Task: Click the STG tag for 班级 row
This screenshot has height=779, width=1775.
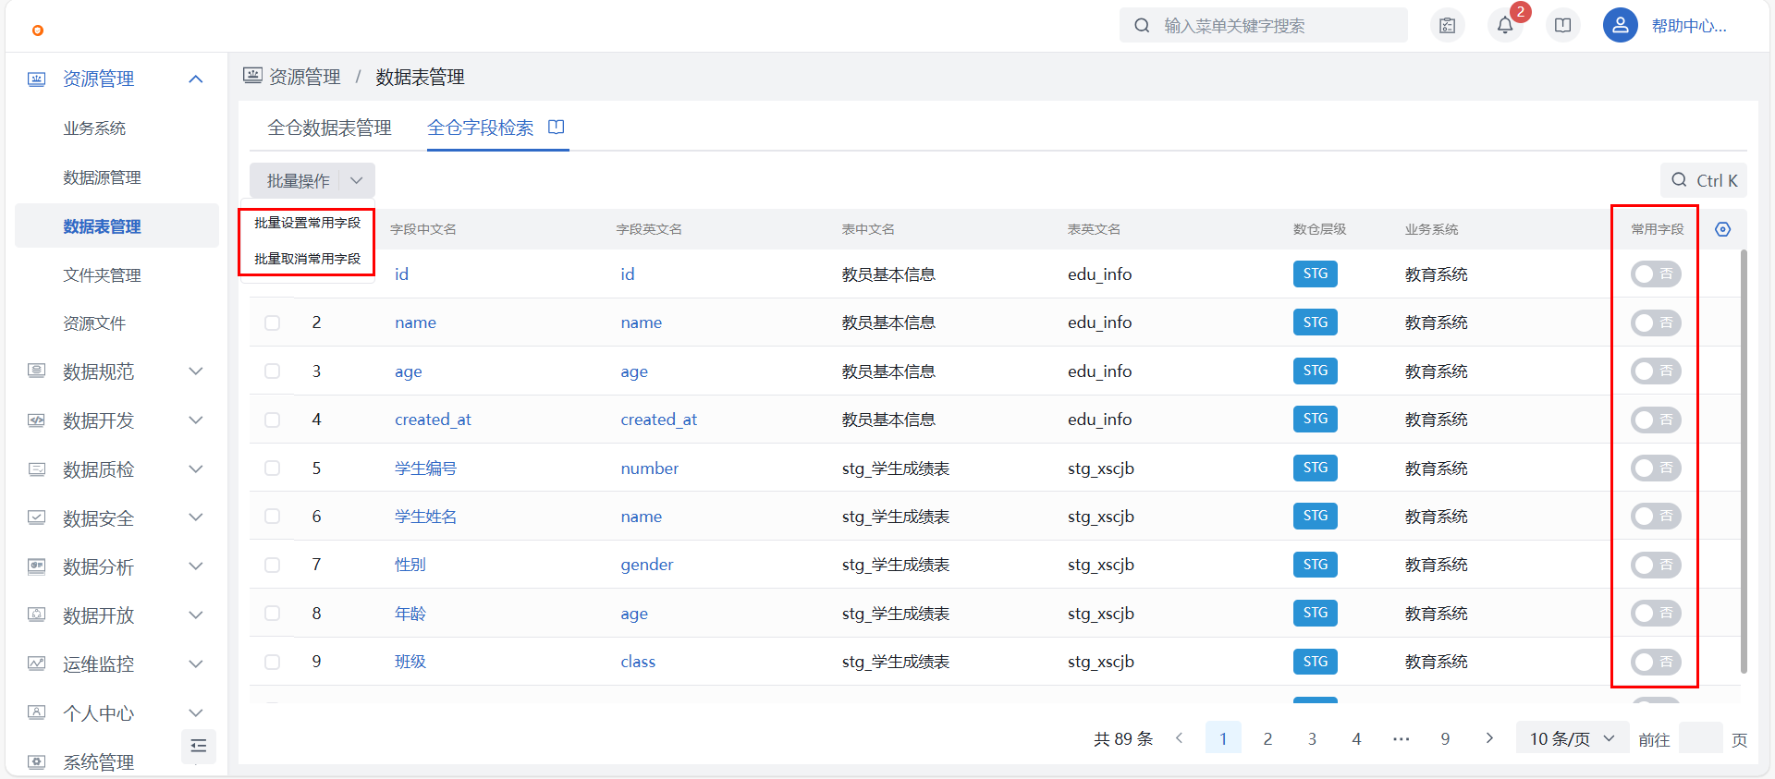Action: [x=1316, y=662]
